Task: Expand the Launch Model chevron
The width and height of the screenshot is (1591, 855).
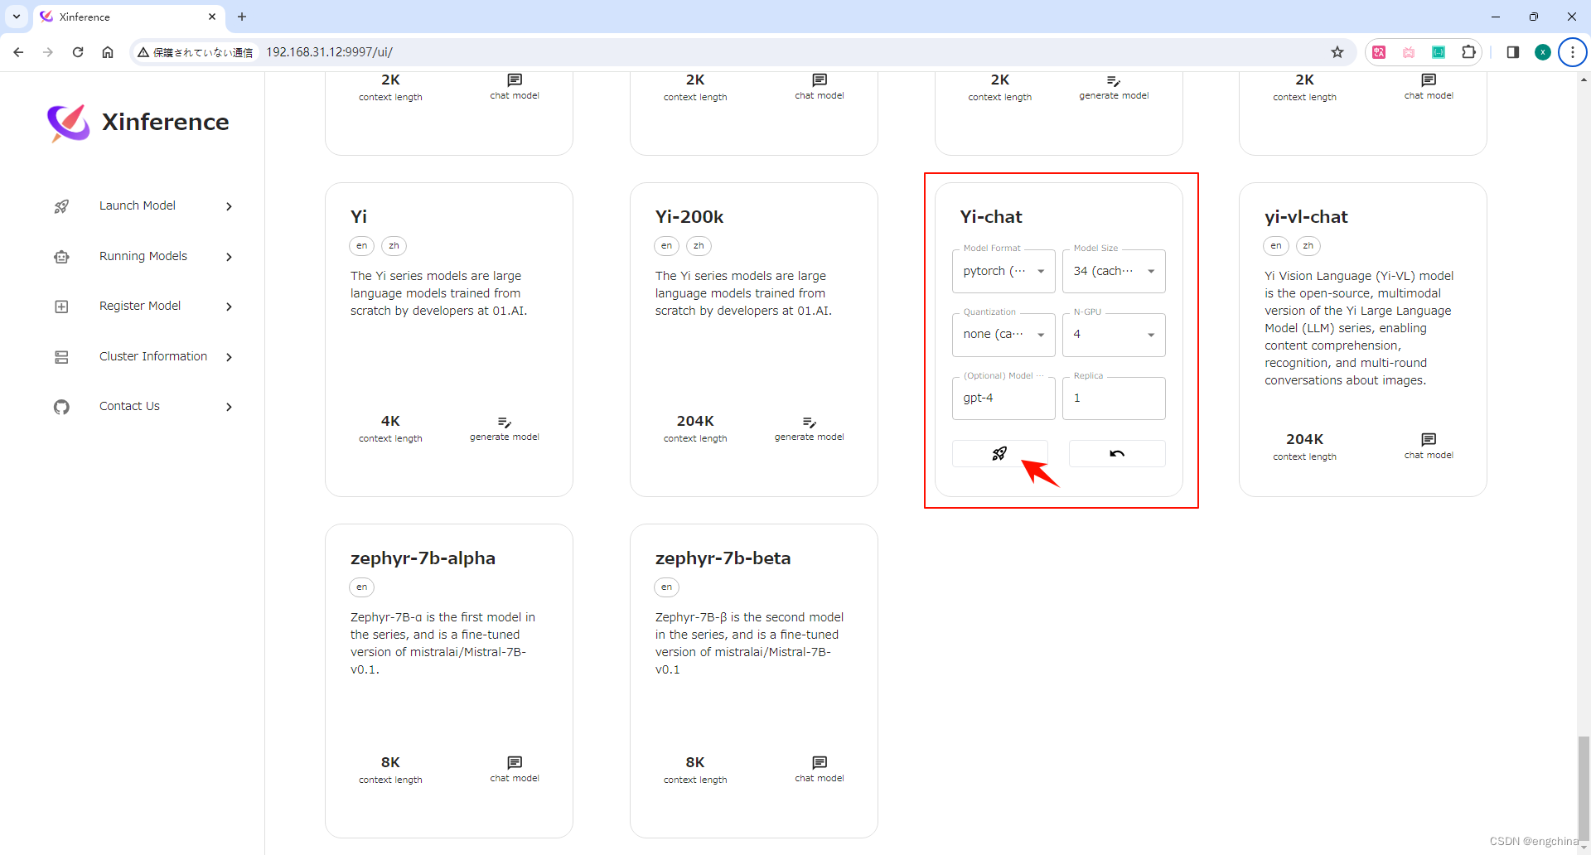Action: [230, 206]
